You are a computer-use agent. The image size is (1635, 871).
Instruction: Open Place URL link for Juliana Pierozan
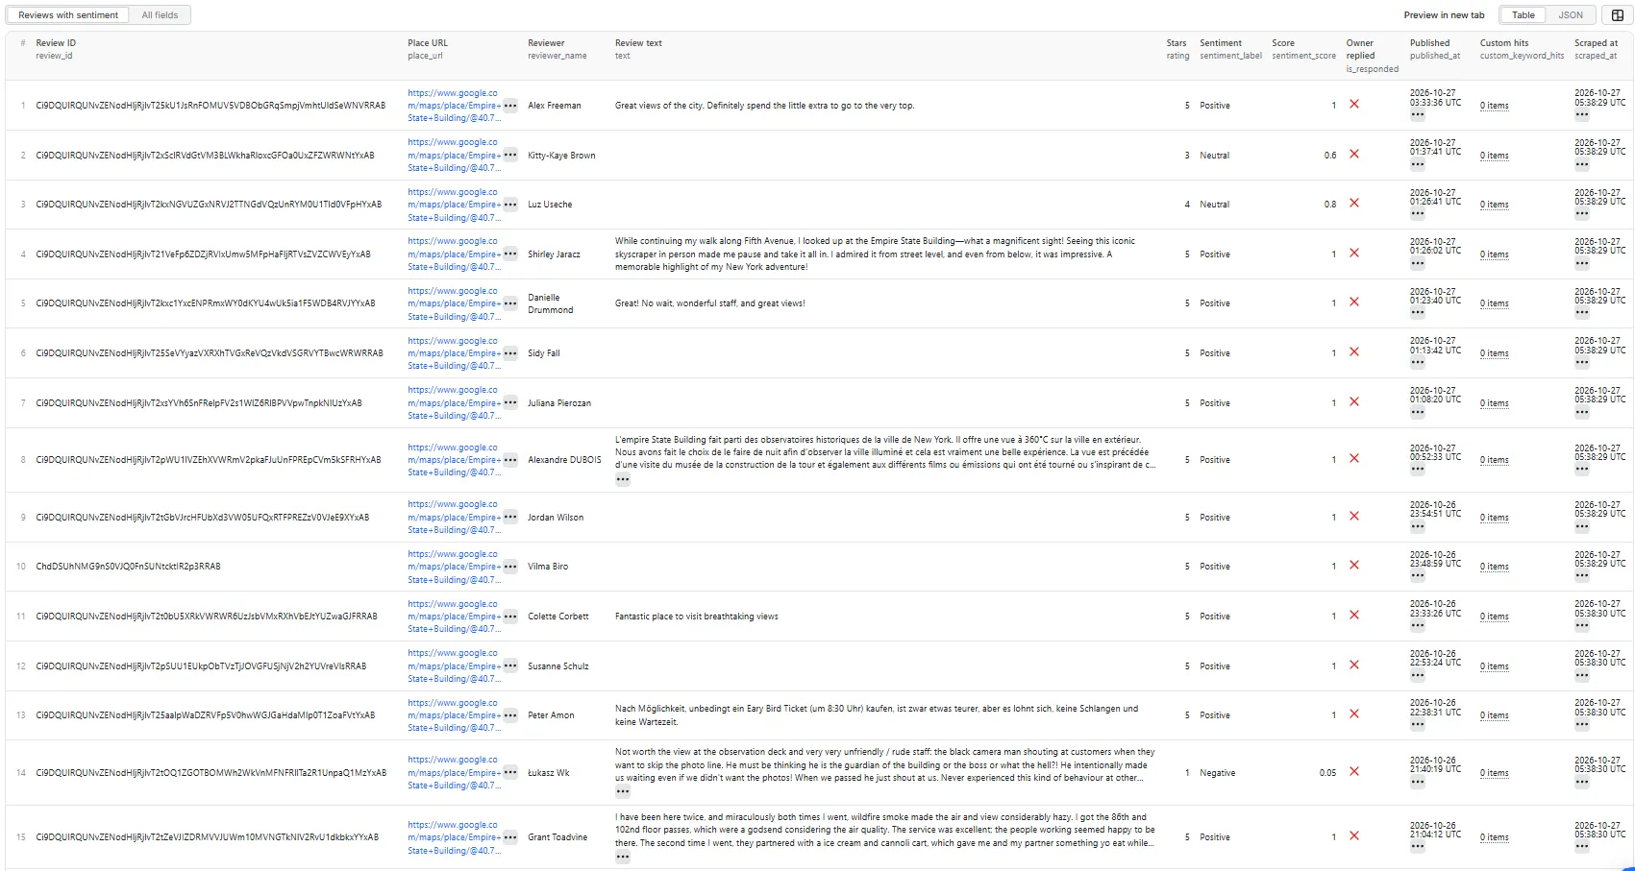(x=454, y=403)
